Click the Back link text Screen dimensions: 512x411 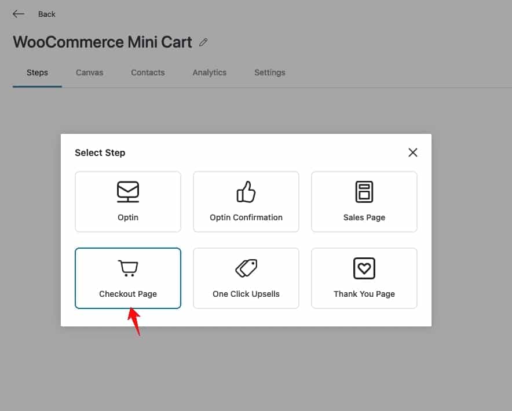point(47,14)
